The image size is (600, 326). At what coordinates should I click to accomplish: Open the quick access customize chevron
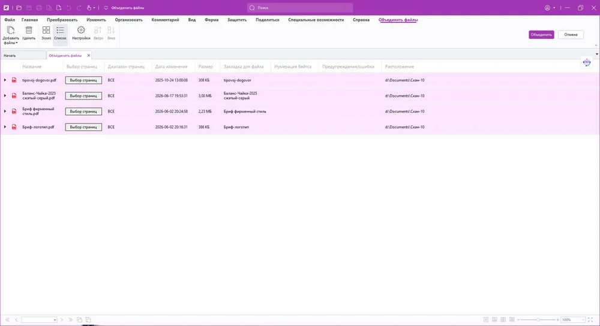click(106, 8)
